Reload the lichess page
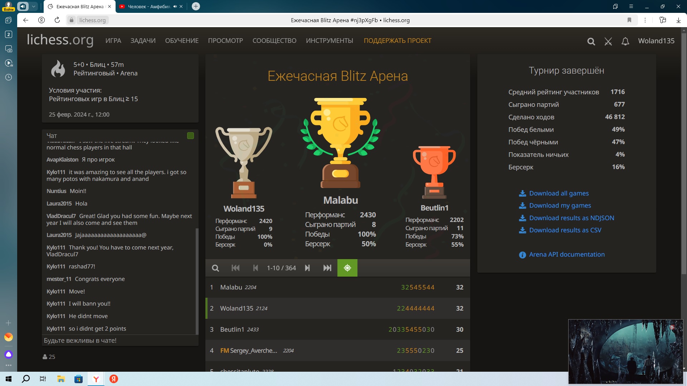Viewport: 687px width, 386px height. (57, 20)
